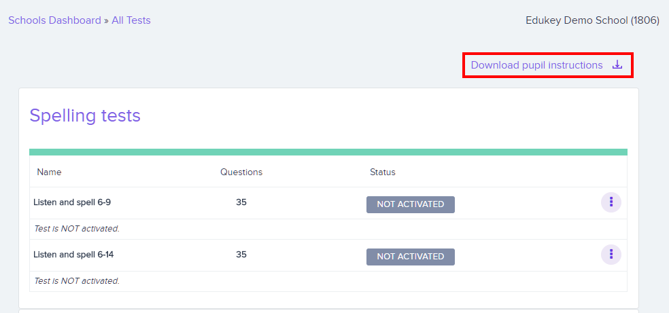Click 'Test is NOT activated' note under 6-9

(77, 229)
